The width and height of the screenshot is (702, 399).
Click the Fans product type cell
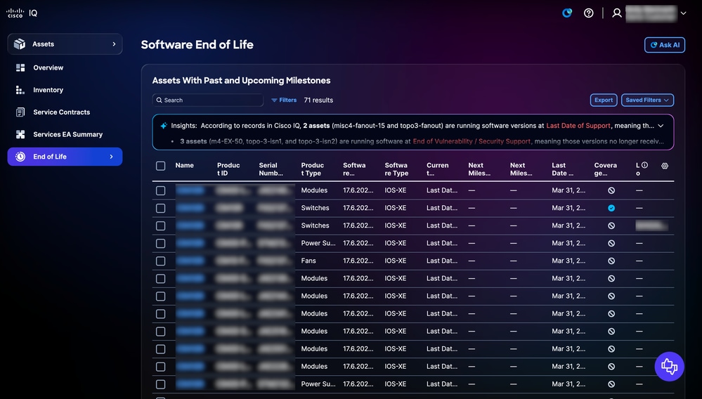[308, 261]
